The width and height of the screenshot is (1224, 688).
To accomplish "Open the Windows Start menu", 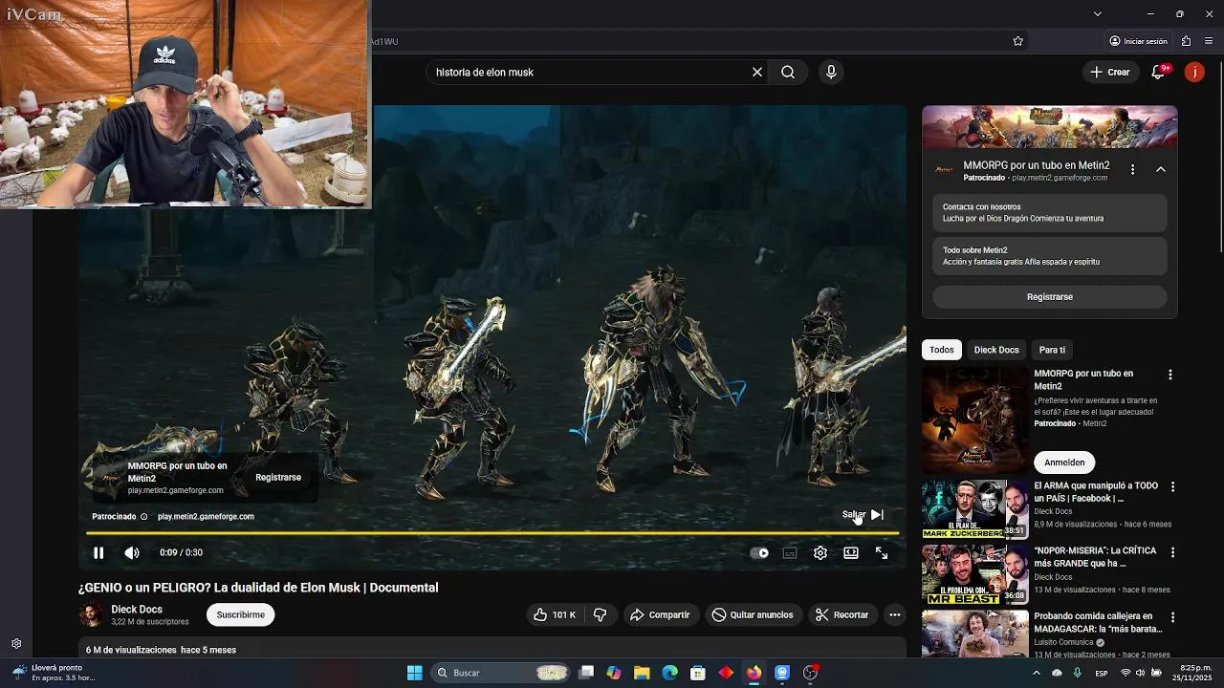I will tap(414, 673).
